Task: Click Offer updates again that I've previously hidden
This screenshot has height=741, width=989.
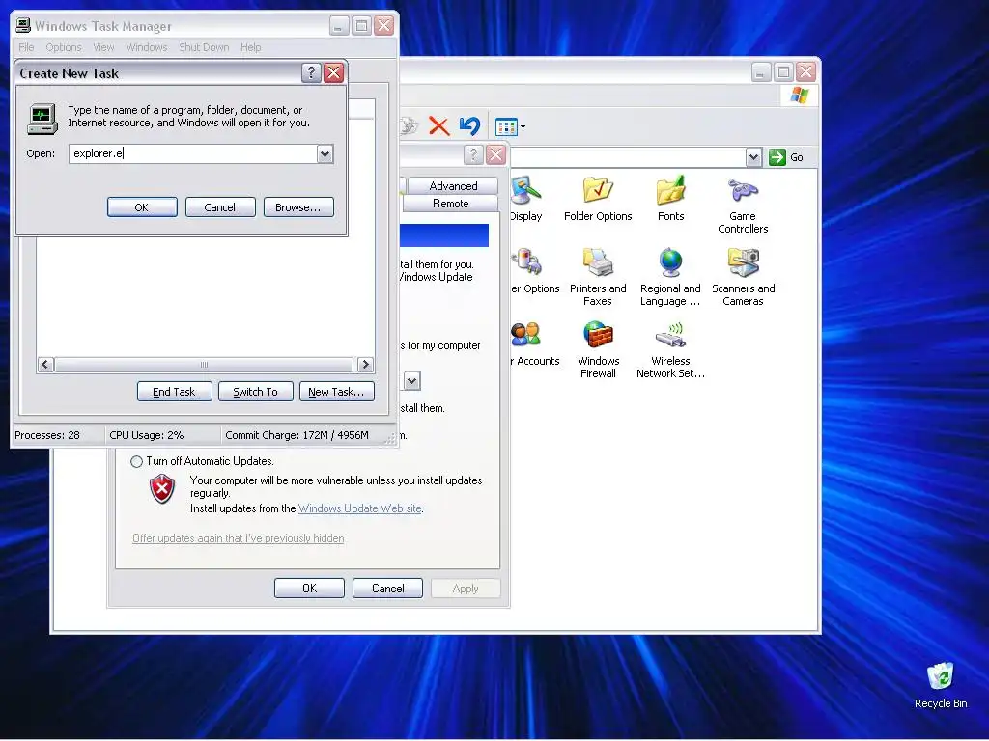Action: coord(239,538)
